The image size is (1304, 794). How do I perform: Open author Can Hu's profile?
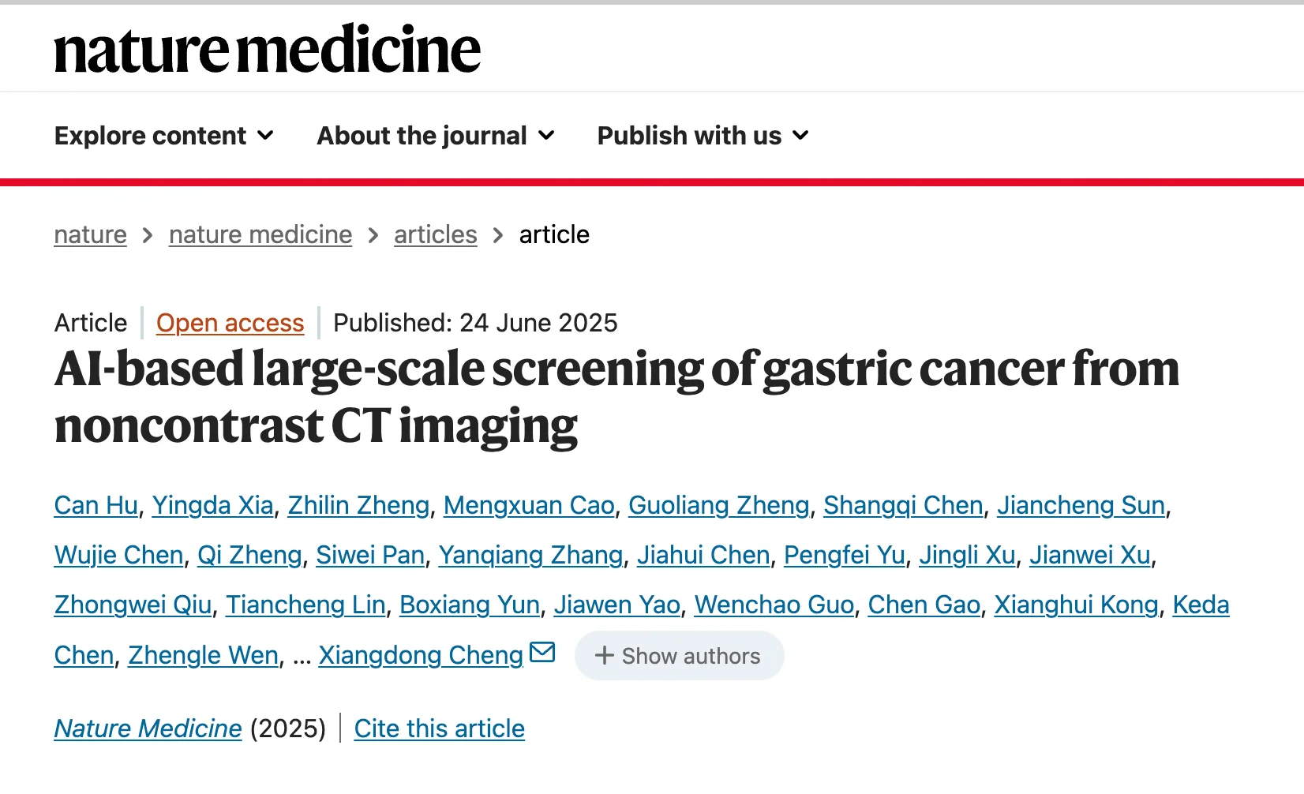point(96,505)
